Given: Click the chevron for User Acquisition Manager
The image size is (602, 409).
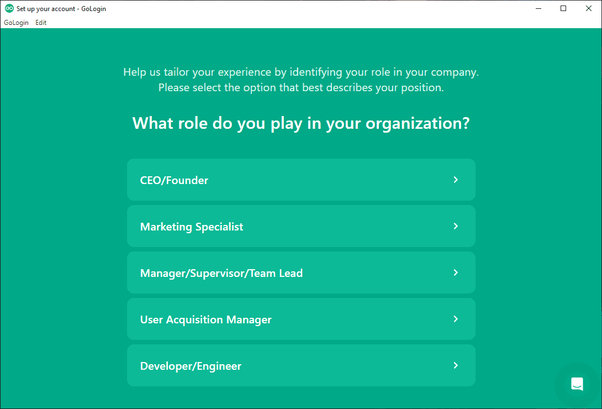Looking at the screenshot, I should pos(456,319).
